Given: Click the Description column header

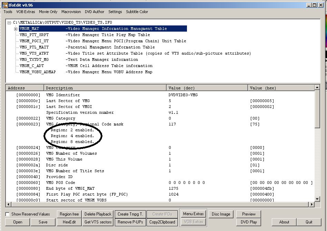Looking at the screenshot, I should click(105, 88).
